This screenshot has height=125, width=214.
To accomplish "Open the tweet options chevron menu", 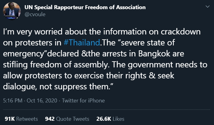I will (x=207, y=7).
